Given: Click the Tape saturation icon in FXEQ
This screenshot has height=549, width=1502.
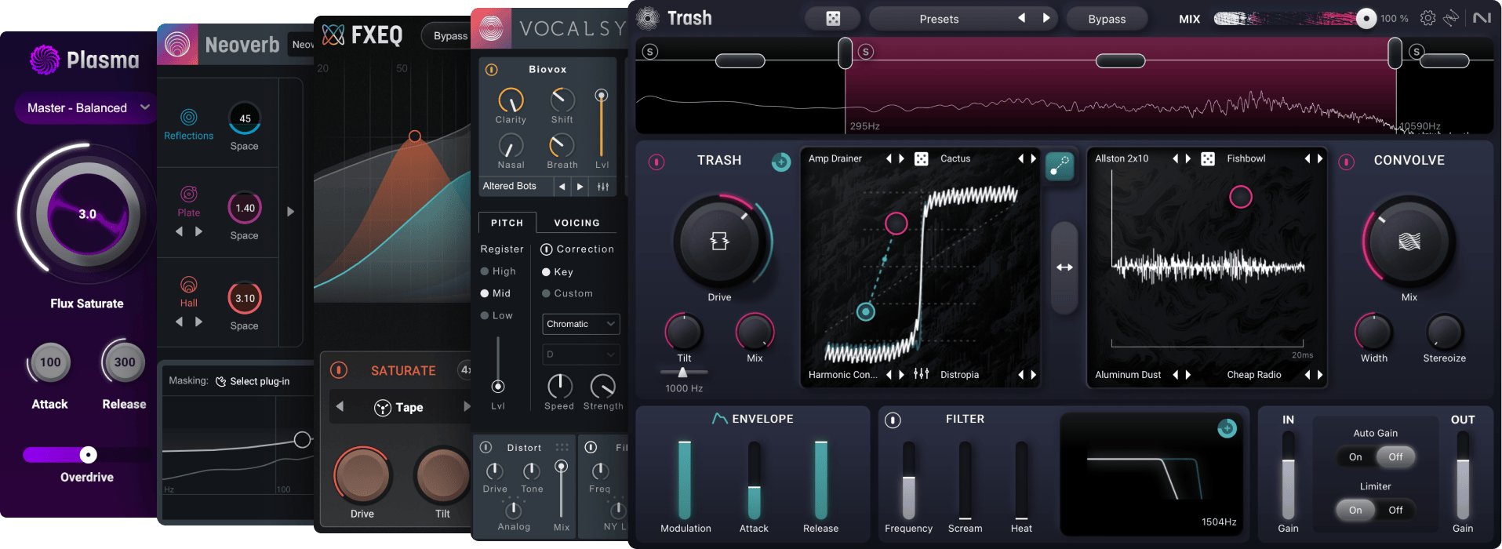Looking at the screenshot, I should point(383,407).
